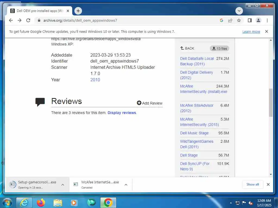Expand Setup-gameconsol download options chevron

pyautogui.click(x=63, y=185)
